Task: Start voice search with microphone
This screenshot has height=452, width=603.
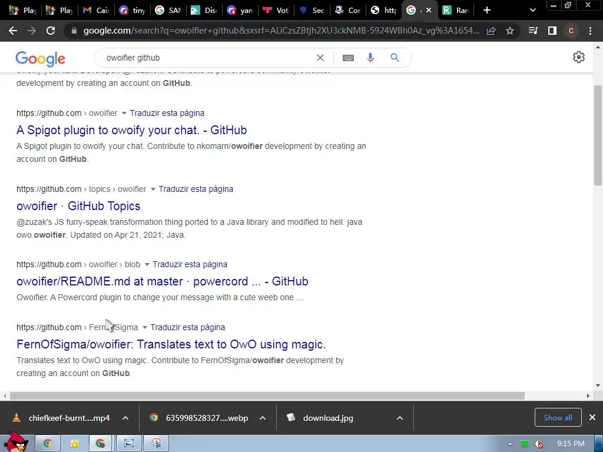Action: tap(370, 58)
